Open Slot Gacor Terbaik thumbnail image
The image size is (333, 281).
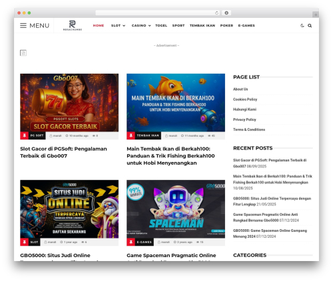click(69, 103)
